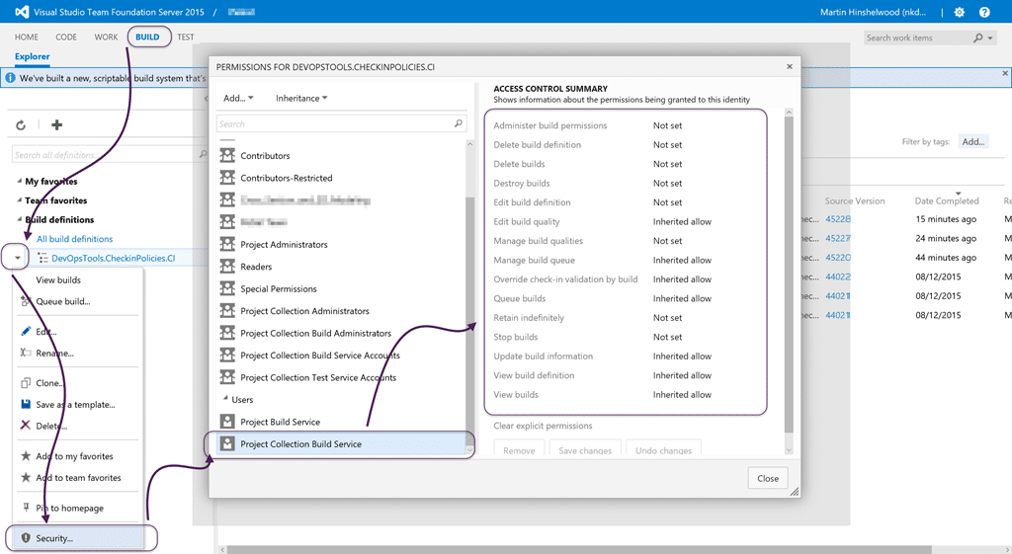The width and height of the screenshot is (1012, 554).
Task: Click the Project Collection Build Administrators icon
Action: 227,333
